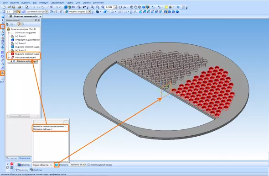The height and width of the screenshot is (176, 269).
Task: Open the scale 1.0 dropdown arrow
Action: 15,12
